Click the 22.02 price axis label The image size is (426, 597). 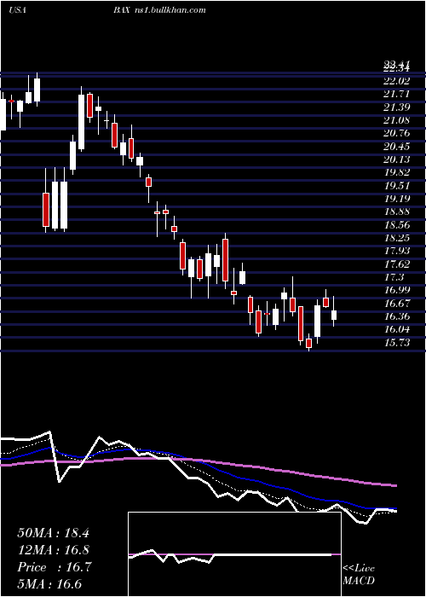click(x=396, y=81)
